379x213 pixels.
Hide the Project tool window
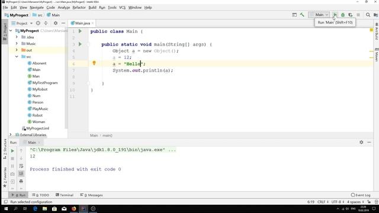coord(63,23)
